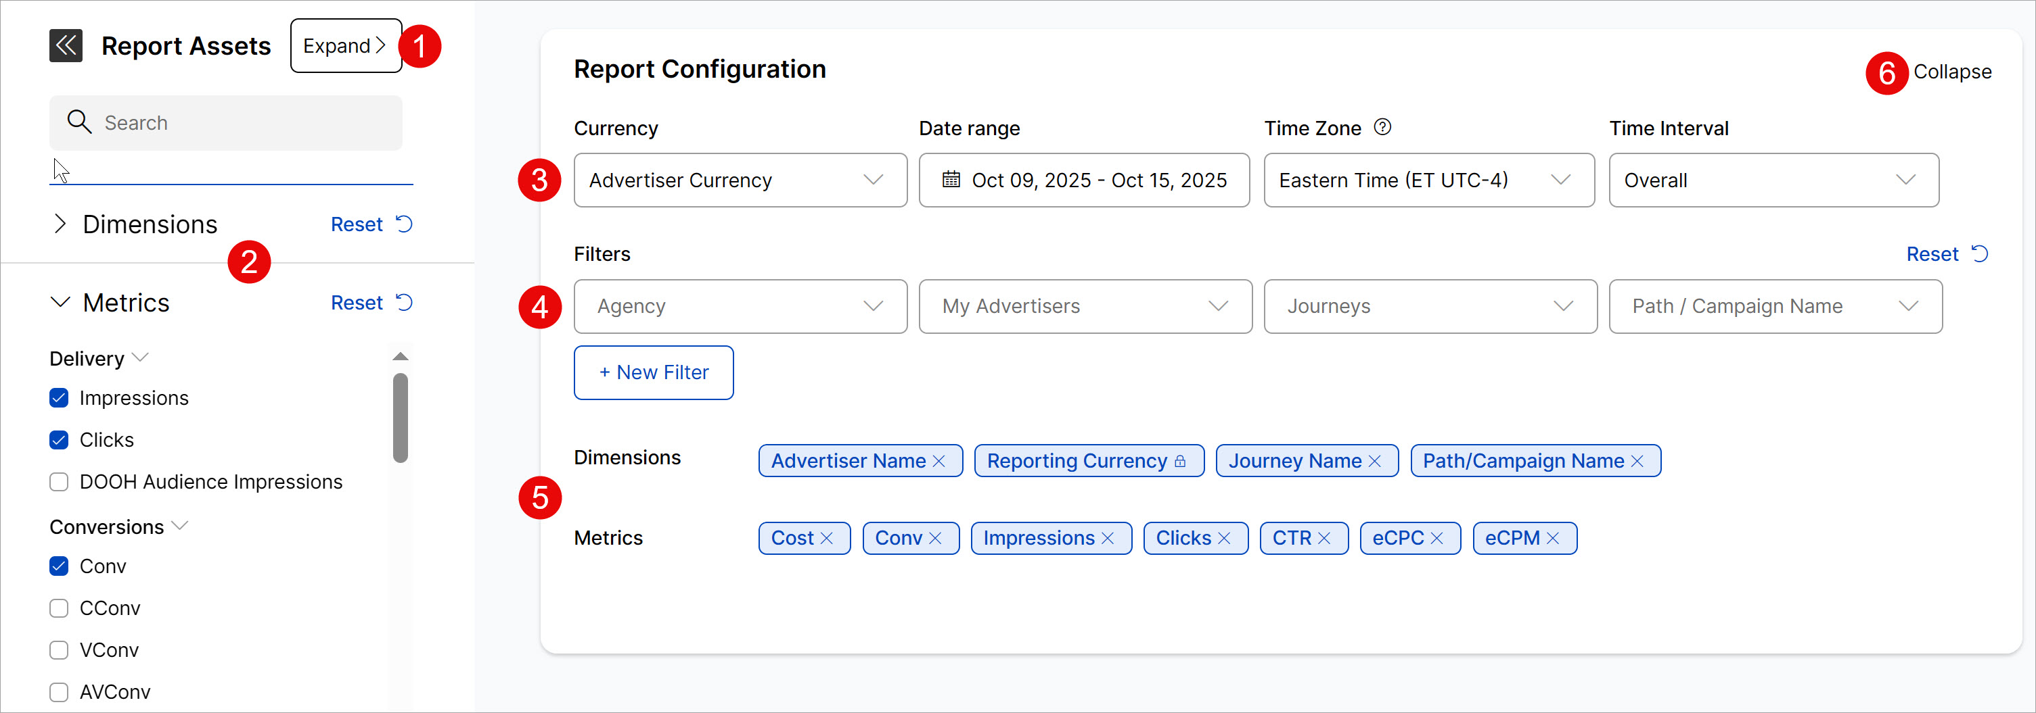The width and height of the screenshot is (2036, 713).
Task: Remove the eCPM metric chip
Action: (1553, 539)
